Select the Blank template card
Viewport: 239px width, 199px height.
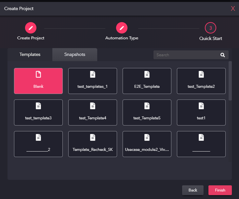[x=38, y=81]
